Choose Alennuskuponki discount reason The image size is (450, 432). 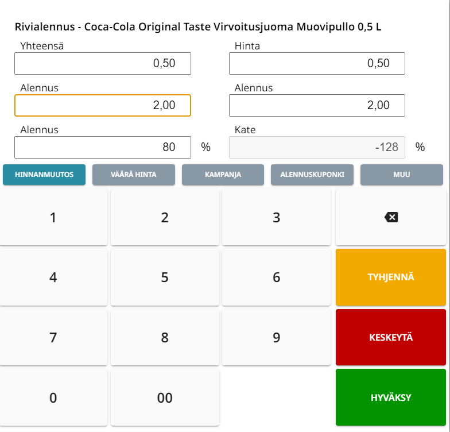click(312, 175)
